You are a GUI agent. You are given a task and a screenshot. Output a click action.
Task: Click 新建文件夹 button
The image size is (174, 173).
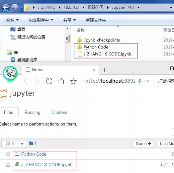pos(96,20)
